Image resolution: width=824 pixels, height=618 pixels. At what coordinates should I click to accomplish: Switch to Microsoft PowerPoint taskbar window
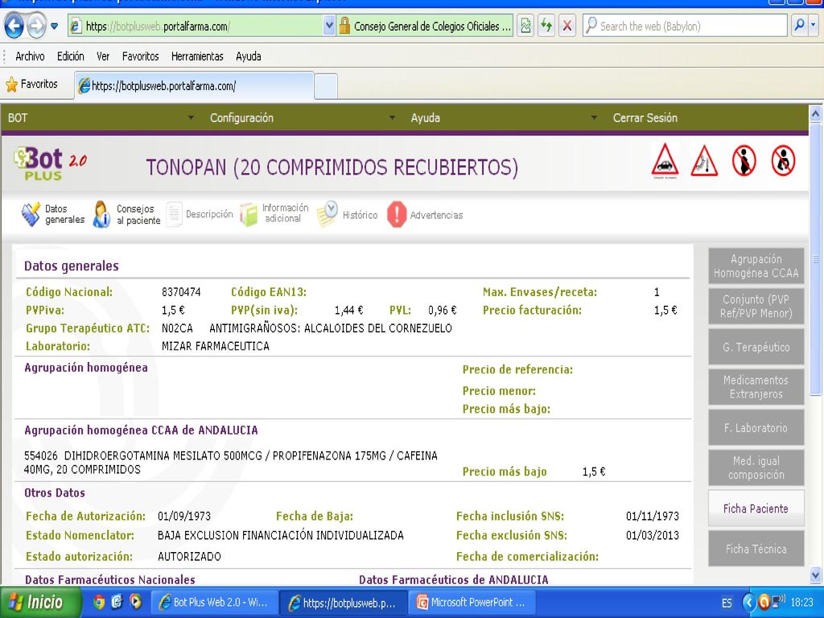(472, 602)
